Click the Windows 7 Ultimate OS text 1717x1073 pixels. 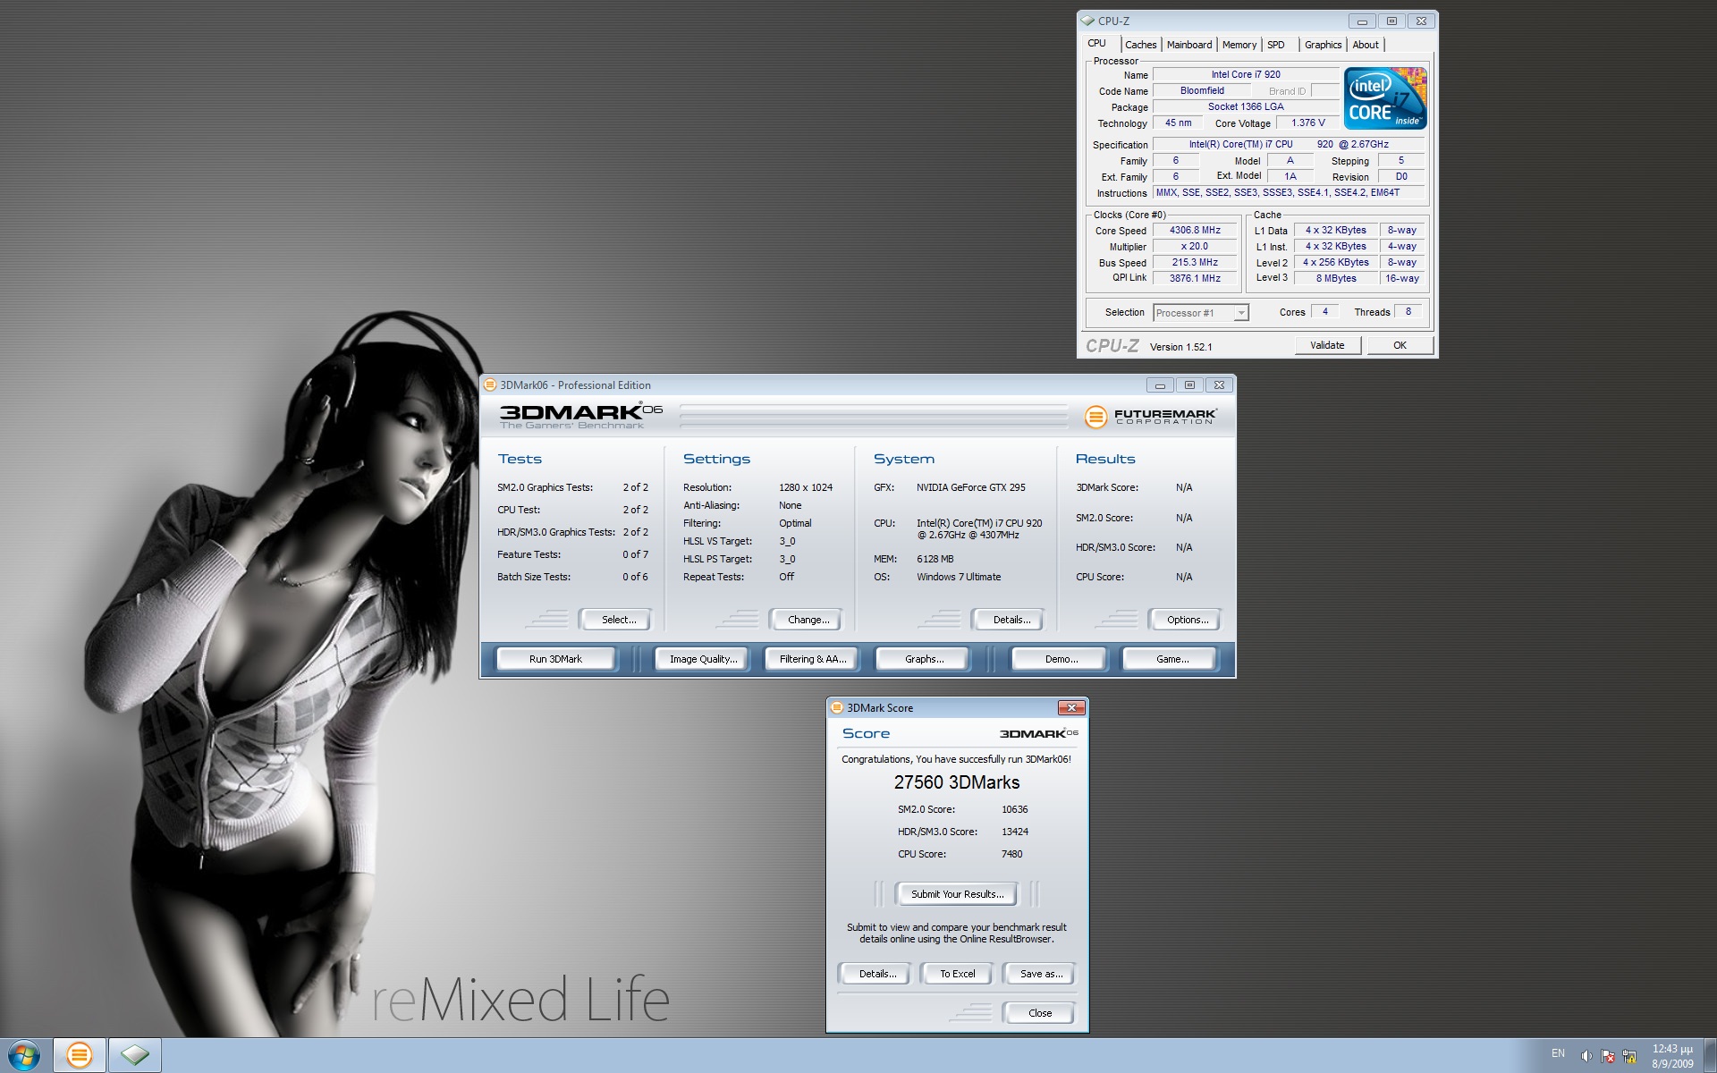[958, 577]
